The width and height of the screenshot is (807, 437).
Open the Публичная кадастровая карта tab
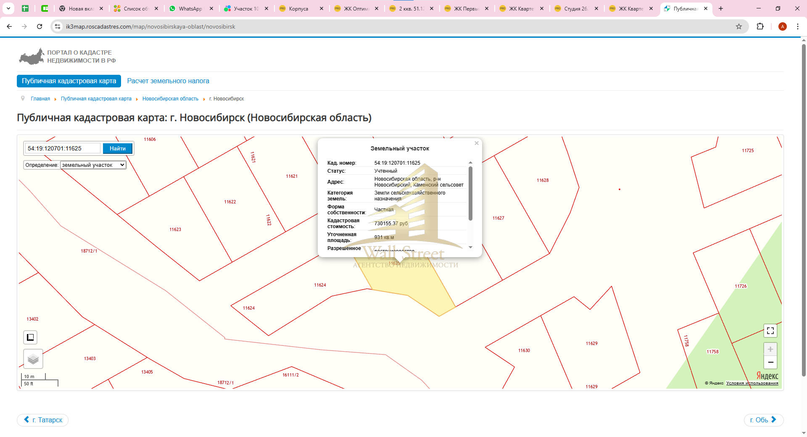point(69,81)
